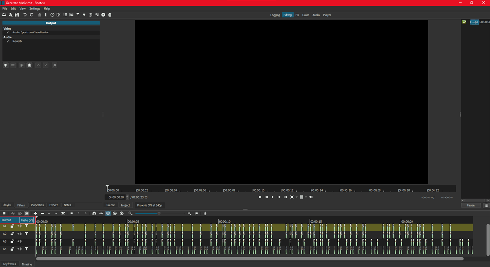Screen dimensions: 490x267
Task: Open the timeline hamburger menu
Action: click(4, 214)
